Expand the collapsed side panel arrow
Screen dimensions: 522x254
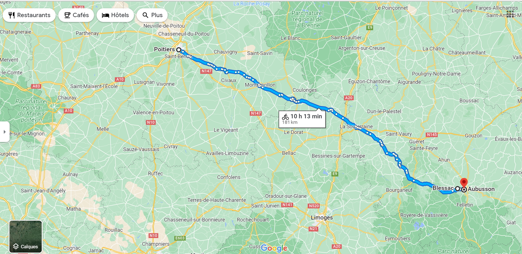pyautogui.click(x=5, y=132)
